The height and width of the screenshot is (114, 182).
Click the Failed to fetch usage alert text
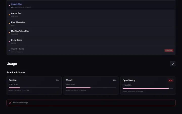pos(20,103)
